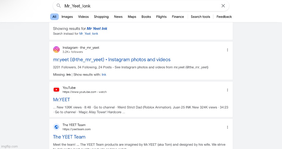Screen dimensions: 282x149
Task: Click https://yeetteam.com URL text
Action: (76, 129)
